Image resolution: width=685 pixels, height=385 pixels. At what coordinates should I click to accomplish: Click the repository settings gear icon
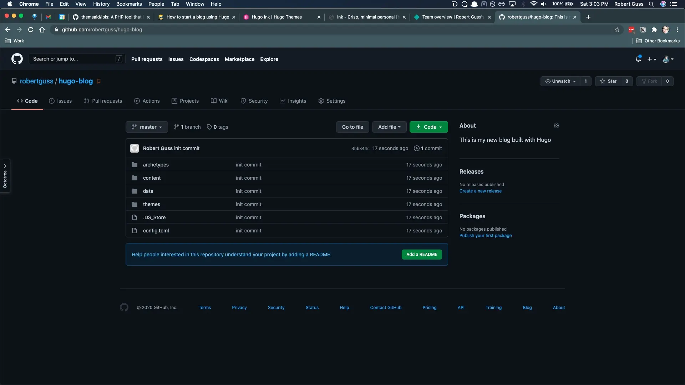pyautogui.click(x=557, y=125)
